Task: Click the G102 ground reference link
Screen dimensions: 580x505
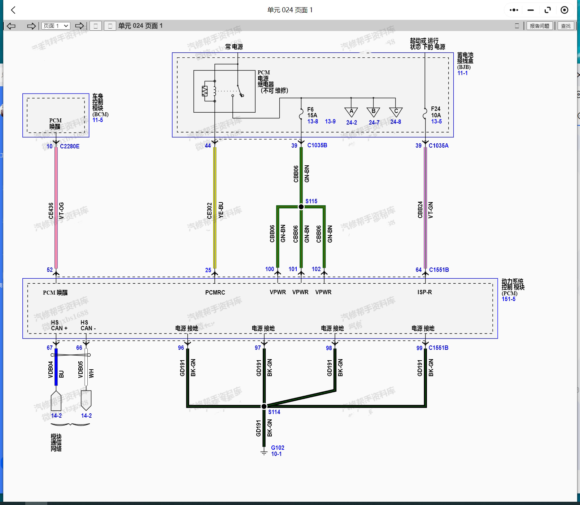Action: click(x=278, y=448)
